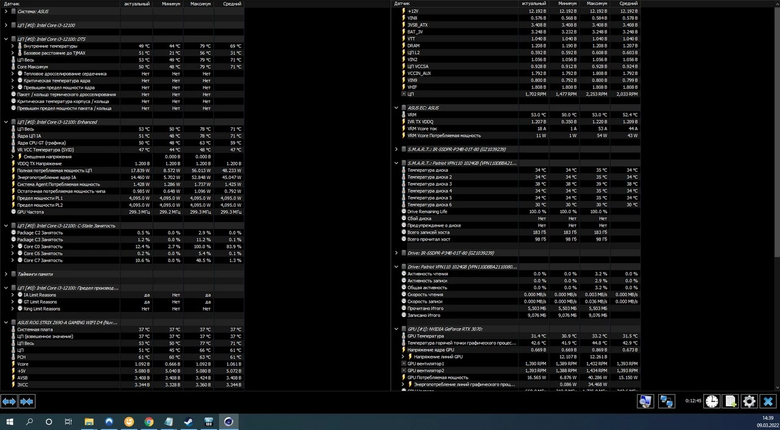
Task: Select the ЦП Весь row under DTS
Action: (122, 60)
